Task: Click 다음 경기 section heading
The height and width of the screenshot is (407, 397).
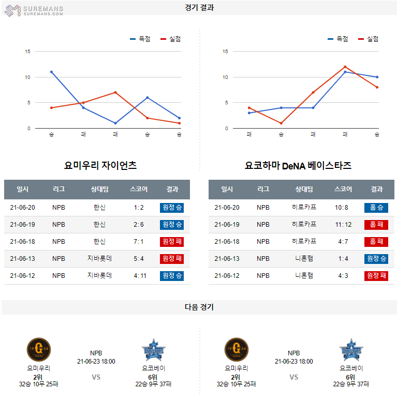Action: coord(199,307)
